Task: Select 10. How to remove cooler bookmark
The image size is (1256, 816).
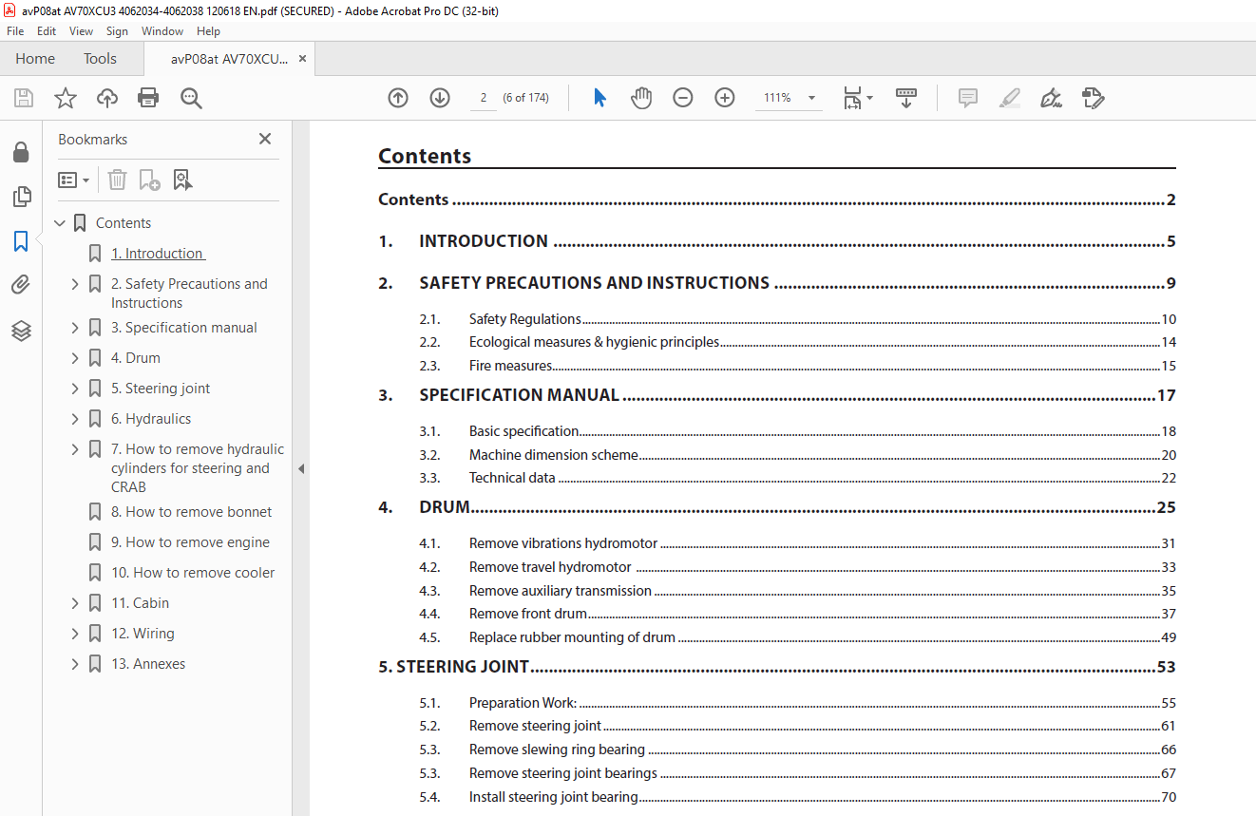Action: tap(193, 573)
